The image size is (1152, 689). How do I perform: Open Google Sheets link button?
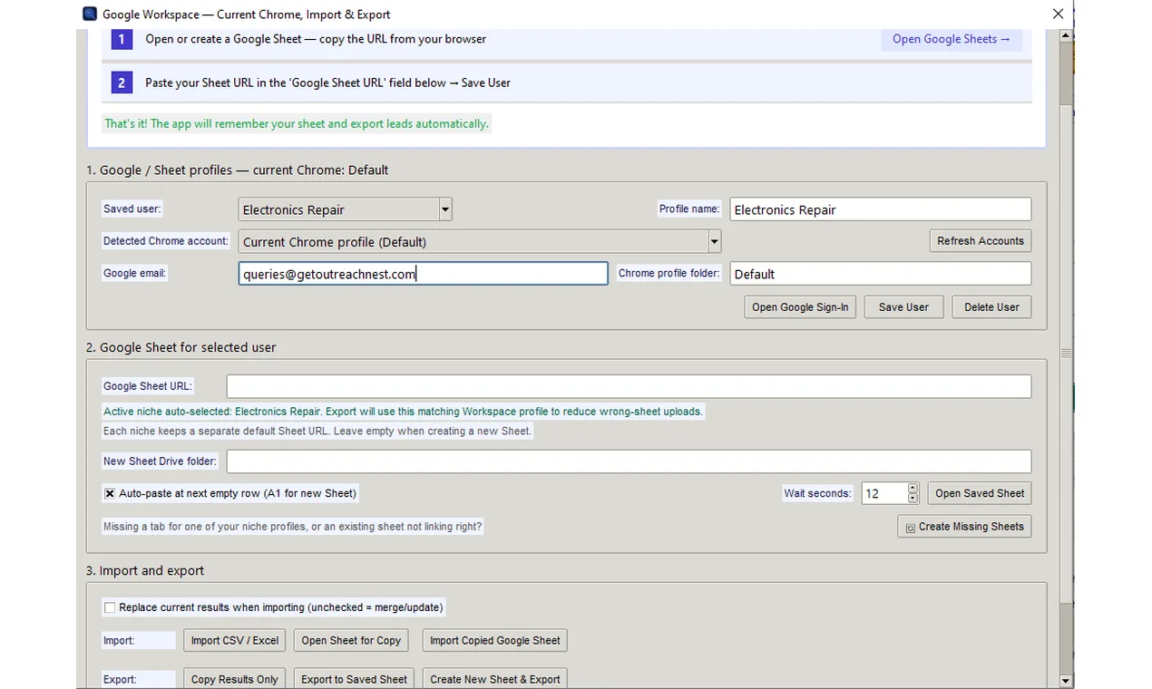coord(951,39)
